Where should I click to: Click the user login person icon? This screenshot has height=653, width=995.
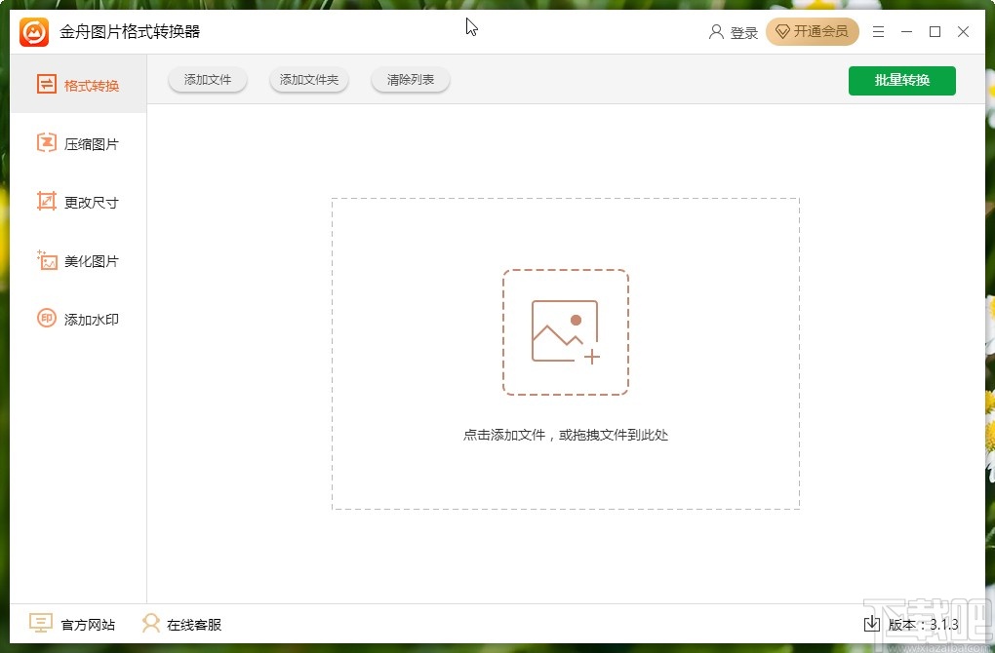pyautogui.click(x=718, y=31)
